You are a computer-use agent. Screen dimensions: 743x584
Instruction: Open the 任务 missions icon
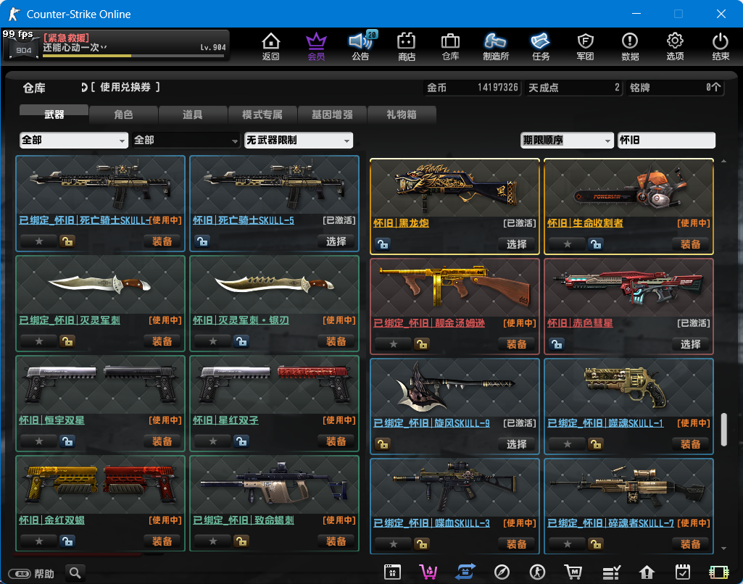coord(540,46)
